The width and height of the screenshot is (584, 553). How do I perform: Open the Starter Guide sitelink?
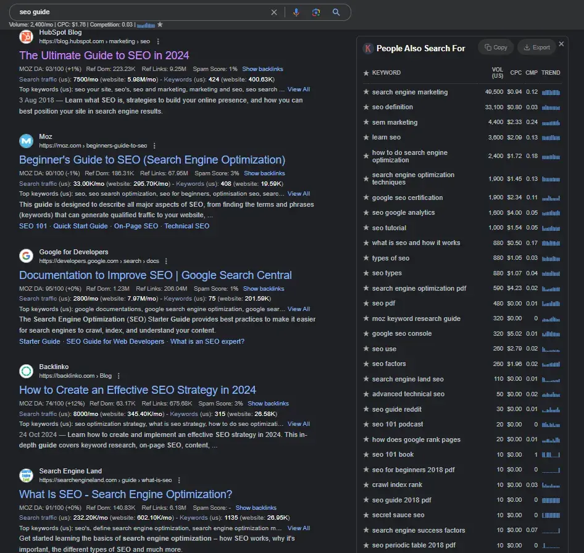click(x=40, y=341)
